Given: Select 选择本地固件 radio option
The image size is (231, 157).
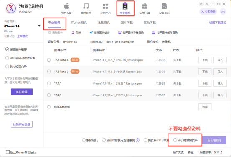Looking at the screenshot, I should click(49, 107).
